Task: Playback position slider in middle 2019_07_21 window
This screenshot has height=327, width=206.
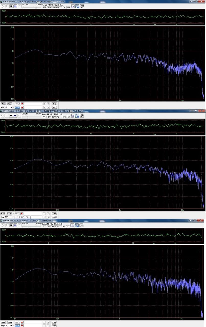Action: coord(32,117)
